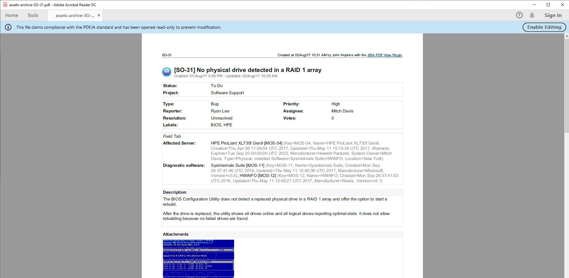Click the PDF/A compliance notice message
This screenshot has height=278, width=569.
click(119, 27)
